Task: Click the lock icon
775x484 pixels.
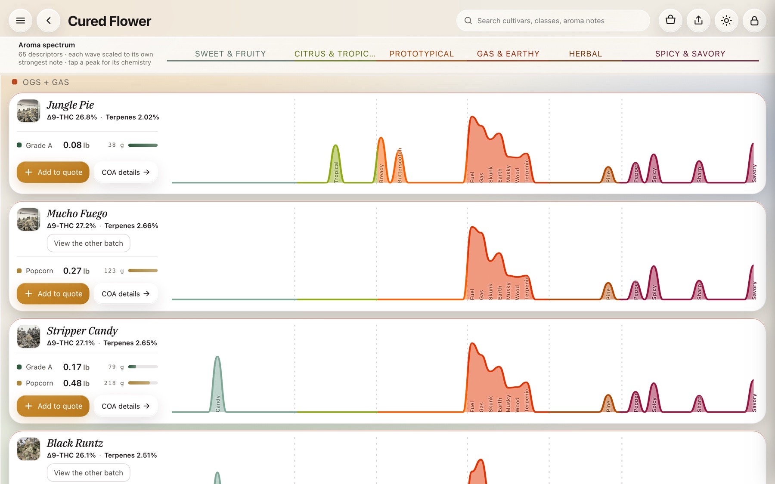Action: tap(754, 20)
